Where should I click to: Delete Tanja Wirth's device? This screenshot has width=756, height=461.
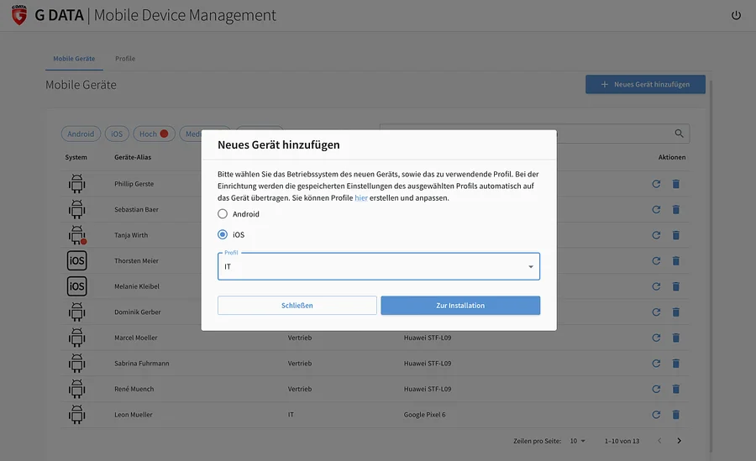click(x=676, y=235)
